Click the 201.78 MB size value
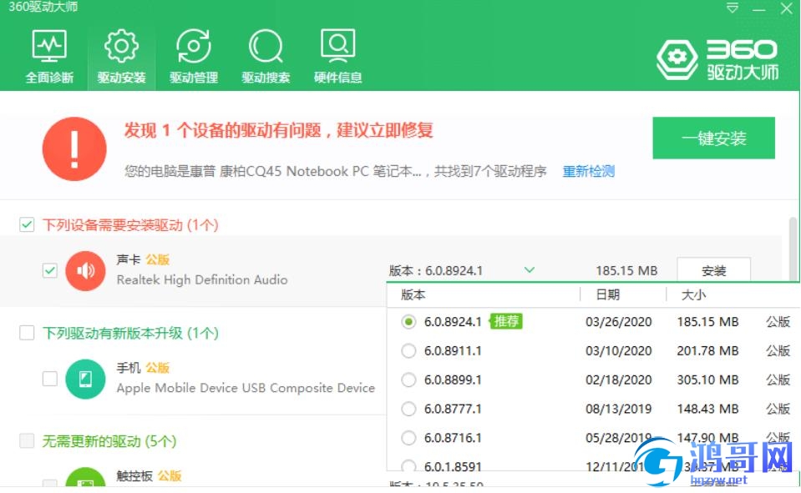Screen dimensions: 801x493 [708, 351]
